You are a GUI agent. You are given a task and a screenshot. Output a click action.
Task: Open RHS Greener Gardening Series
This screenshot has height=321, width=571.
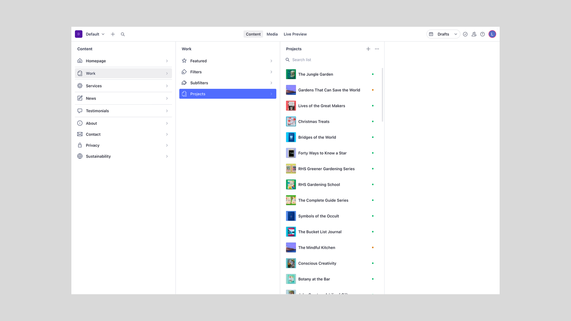[331, 169]
